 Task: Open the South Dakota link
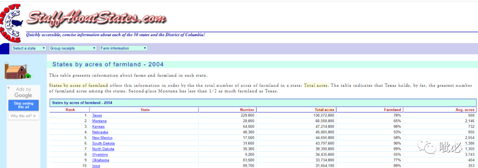(x=103, y=143)
